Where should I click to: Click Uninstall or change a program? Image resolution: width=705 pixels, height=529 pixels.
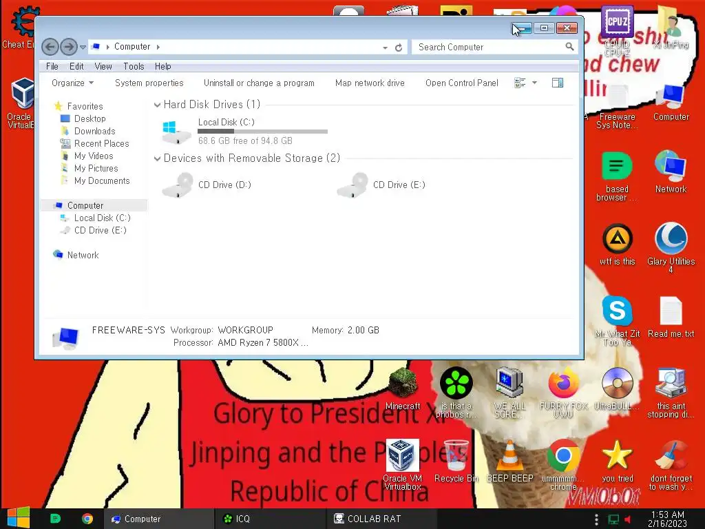pos(259,83)
